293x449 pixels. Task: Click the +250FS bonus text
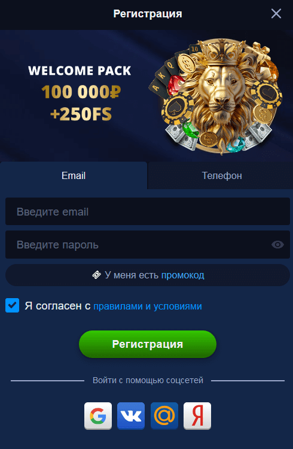click(81, 114)
